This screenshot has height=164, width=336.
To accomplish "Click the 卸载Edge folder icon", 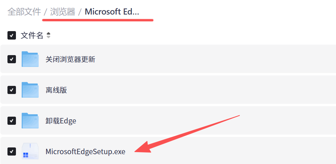I will click(x=30, y=121).
